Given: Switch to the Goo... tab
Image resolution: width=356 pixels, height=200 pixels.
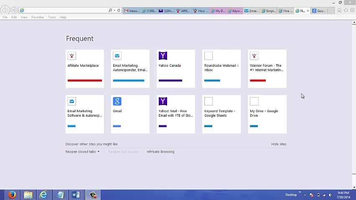Looking at the screenshot, I should 319,11.
